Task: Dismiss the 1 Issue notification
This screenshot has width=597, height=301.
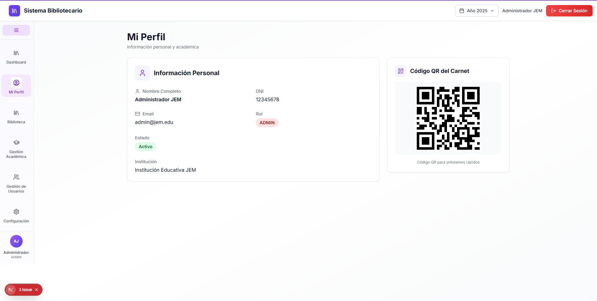Action: click(x=36, y=290)
